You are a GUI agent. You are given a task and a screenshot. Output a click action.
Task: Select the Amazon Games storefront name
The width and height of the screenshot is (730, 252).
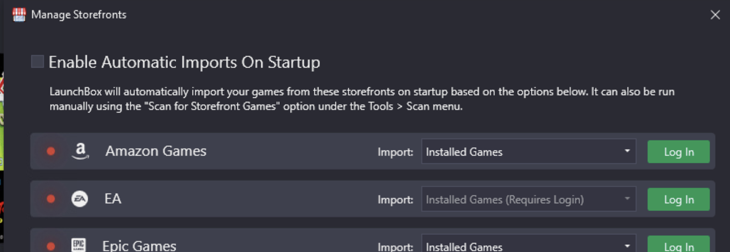pyautogui.click(x=156, y=151)
